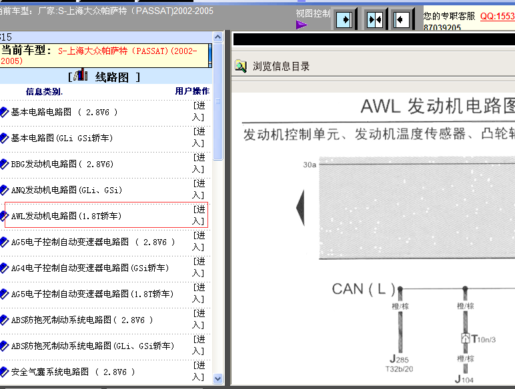Enter ABS 2.8V6 电路图 via [进入]
The width and height of the screenshot is (515, 389).
[199, 319]
